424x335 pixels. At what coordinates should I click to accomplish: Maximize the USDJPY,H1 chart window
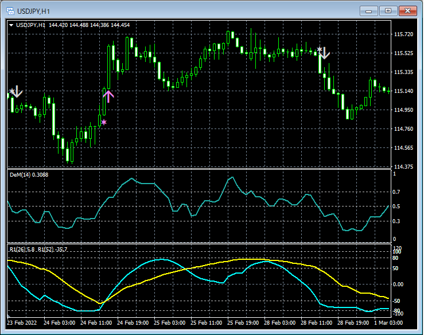tap(388, 11)
